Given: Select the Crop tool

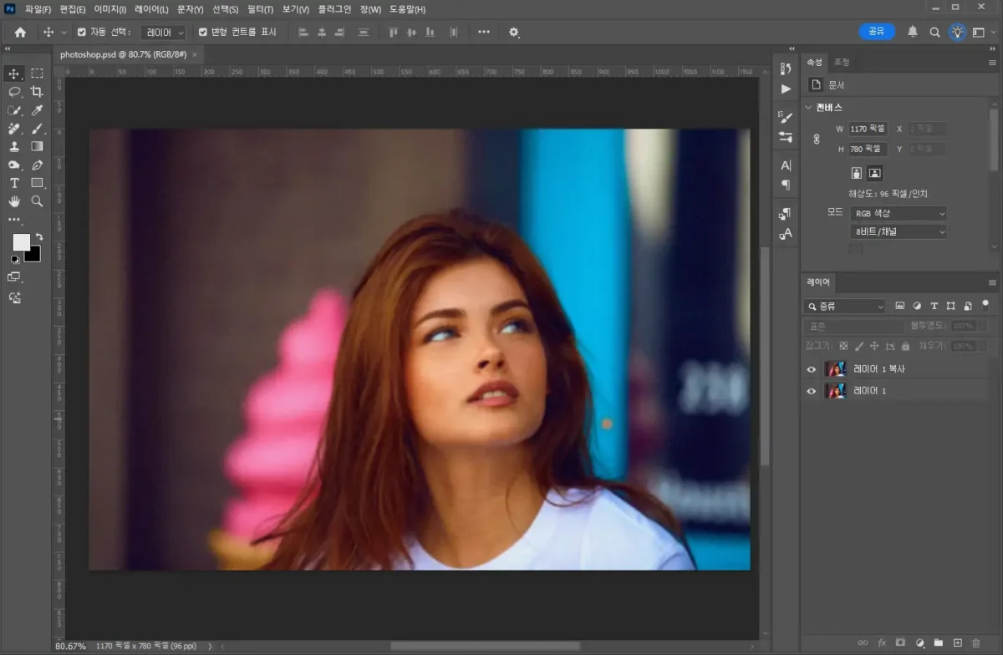Looking at the screenshot, I should [37, 94].
